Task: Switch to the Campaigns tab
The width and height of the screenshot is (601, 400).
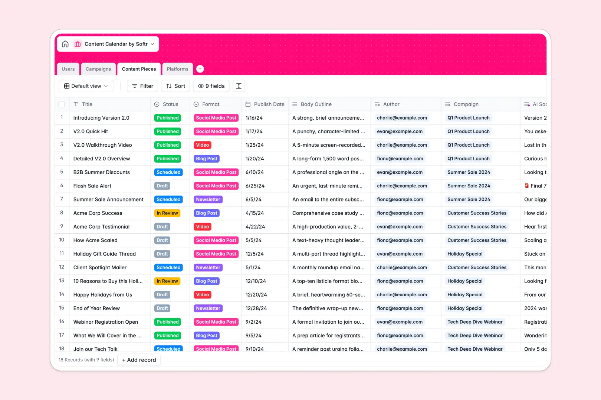Action: [x=98, y=69]
